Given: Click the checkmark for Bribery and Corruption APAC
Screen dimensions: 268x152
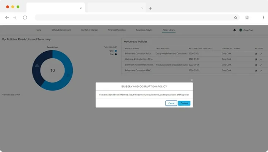Looking at the screenshot, I should click(261, 71).
